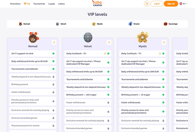Select the Mystic level tab
The height and width of the screenshot is (132, 195).
tap(97, 24)
